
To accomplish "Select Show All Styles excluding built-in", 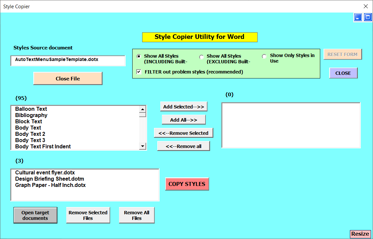I will (x=202, y=57).
